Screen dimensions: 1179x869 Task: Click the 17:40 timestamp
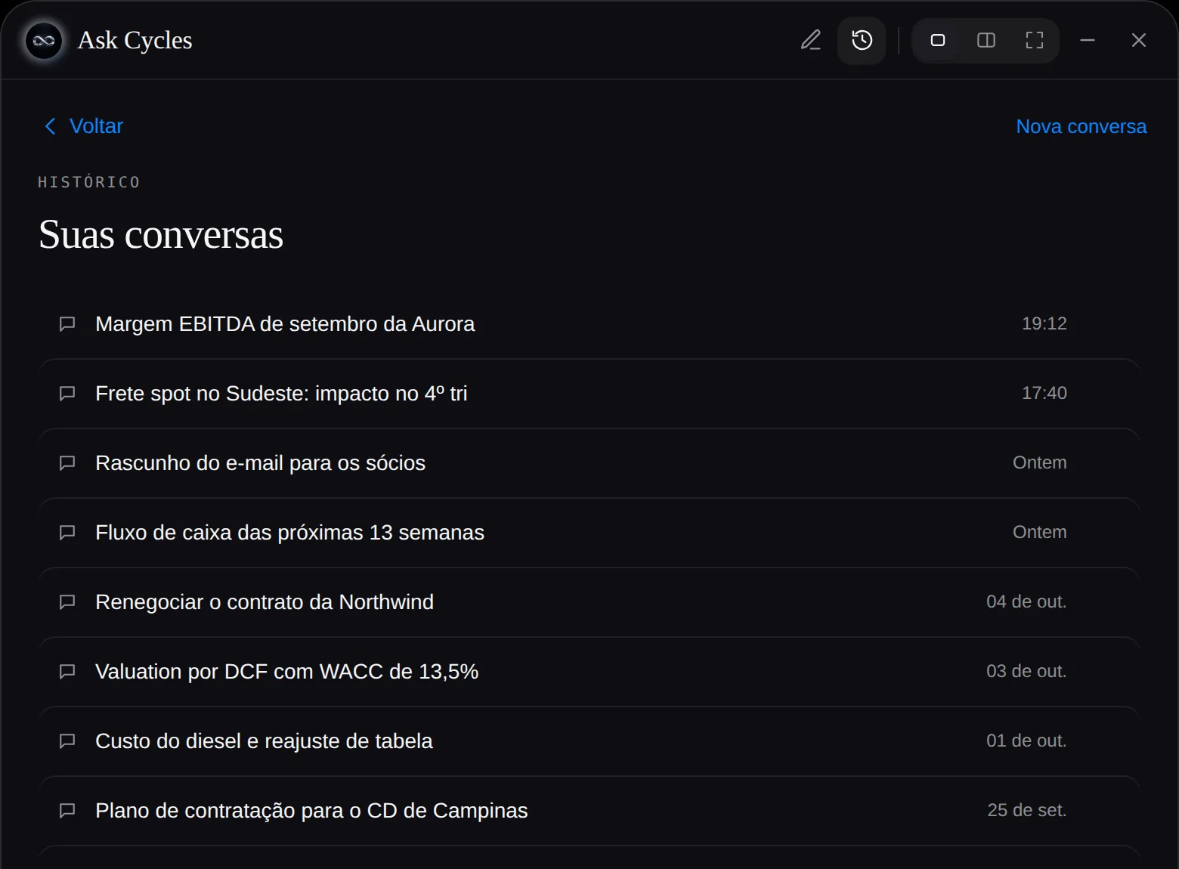pos(1044,393)
